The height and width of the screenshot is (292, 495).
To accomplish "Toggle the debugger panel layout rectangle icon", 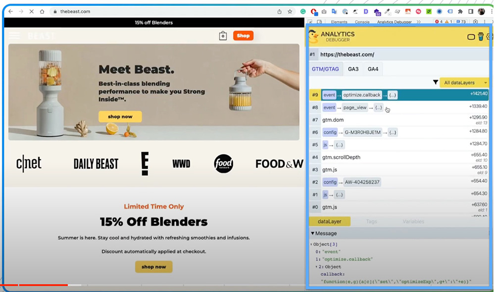I will tap(471, 37).
